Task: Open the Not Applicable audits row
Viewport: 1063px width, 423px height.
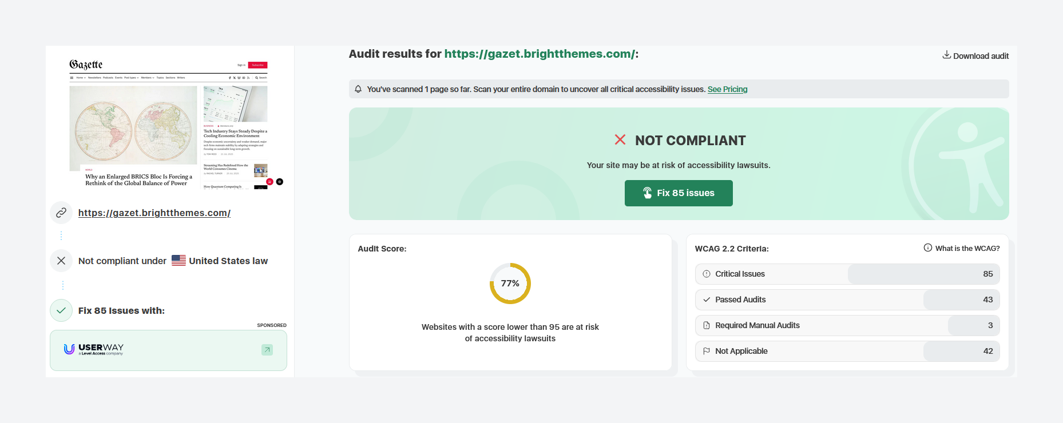Action: pyautogui.click(x=847, y=351)
